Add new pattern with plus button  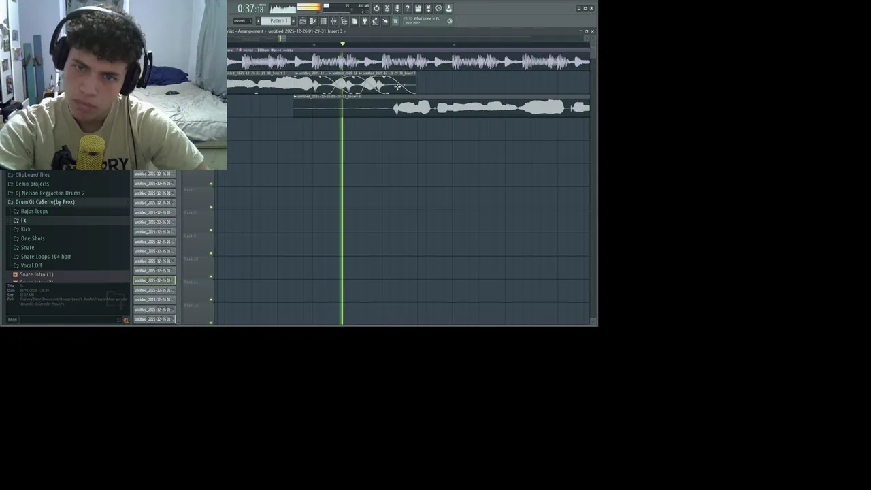[x=293, y=21]
